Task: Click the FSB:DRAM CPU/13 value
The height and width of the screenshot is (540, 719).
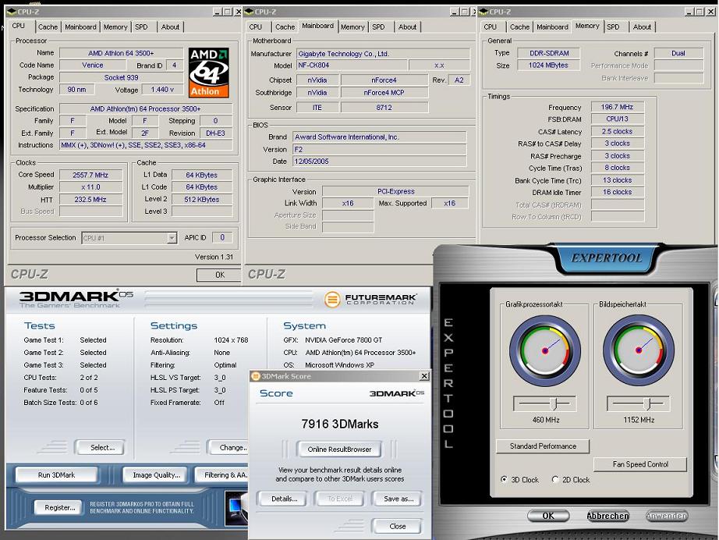Action: click(617, 119)
